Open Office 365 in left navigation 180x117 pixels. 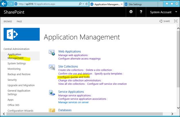(x=14, y=105)
